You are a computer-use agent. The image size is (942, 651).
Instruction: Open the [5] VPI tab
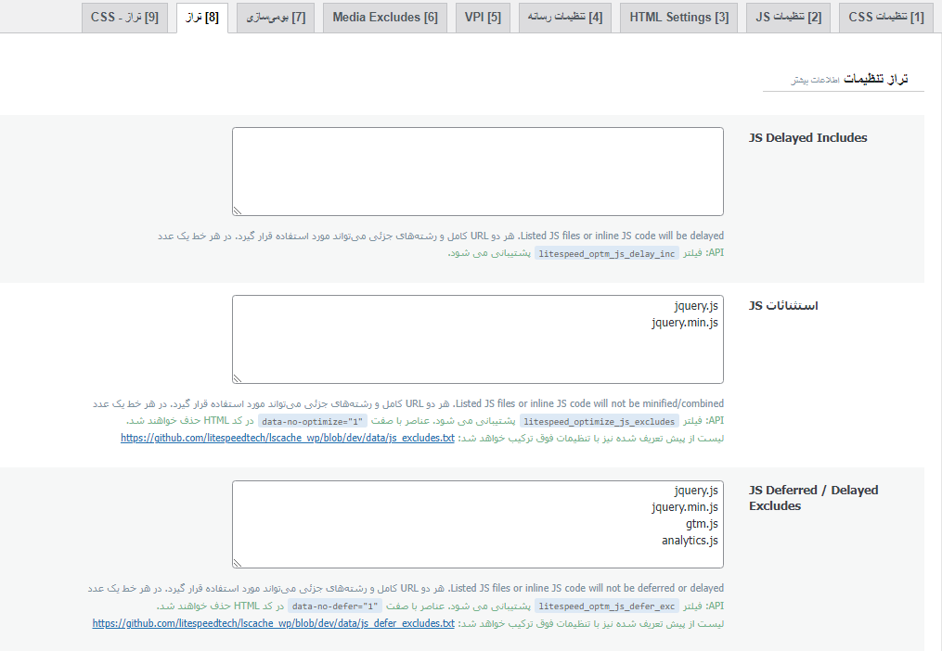click(483, 18)
